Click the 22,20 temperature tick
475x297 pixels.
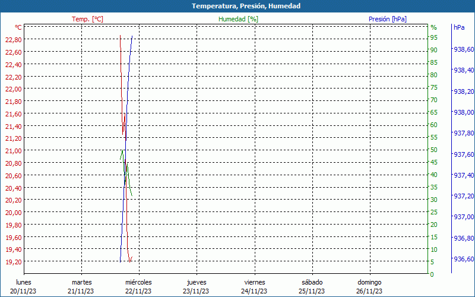click(14, 77)
